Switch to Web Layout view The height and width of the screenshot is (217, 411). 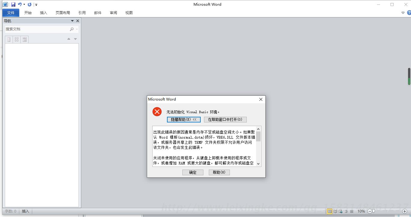(341, 211)
